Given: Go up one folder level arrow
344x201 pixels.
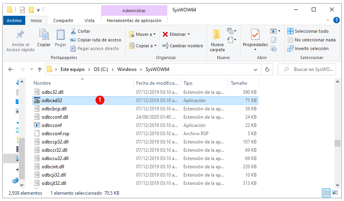Looking at the screenshot, I should pyautogui.click(x=40, y=70).
